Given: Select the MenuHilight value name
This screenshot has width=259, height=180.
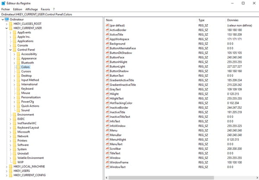Looking at the screenshot, I should [118, 139].
